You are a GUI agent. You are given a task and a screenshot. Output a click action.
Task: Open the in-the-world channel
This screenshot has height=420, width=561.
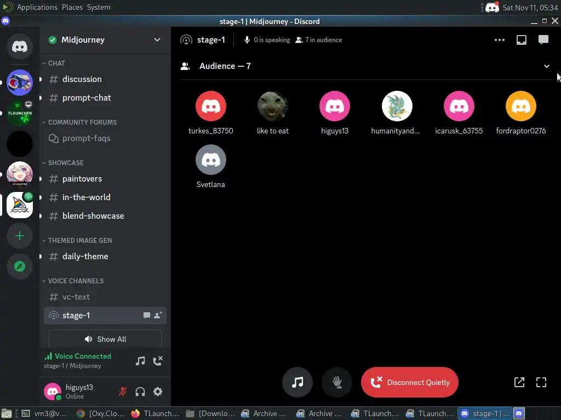[105, 197]
